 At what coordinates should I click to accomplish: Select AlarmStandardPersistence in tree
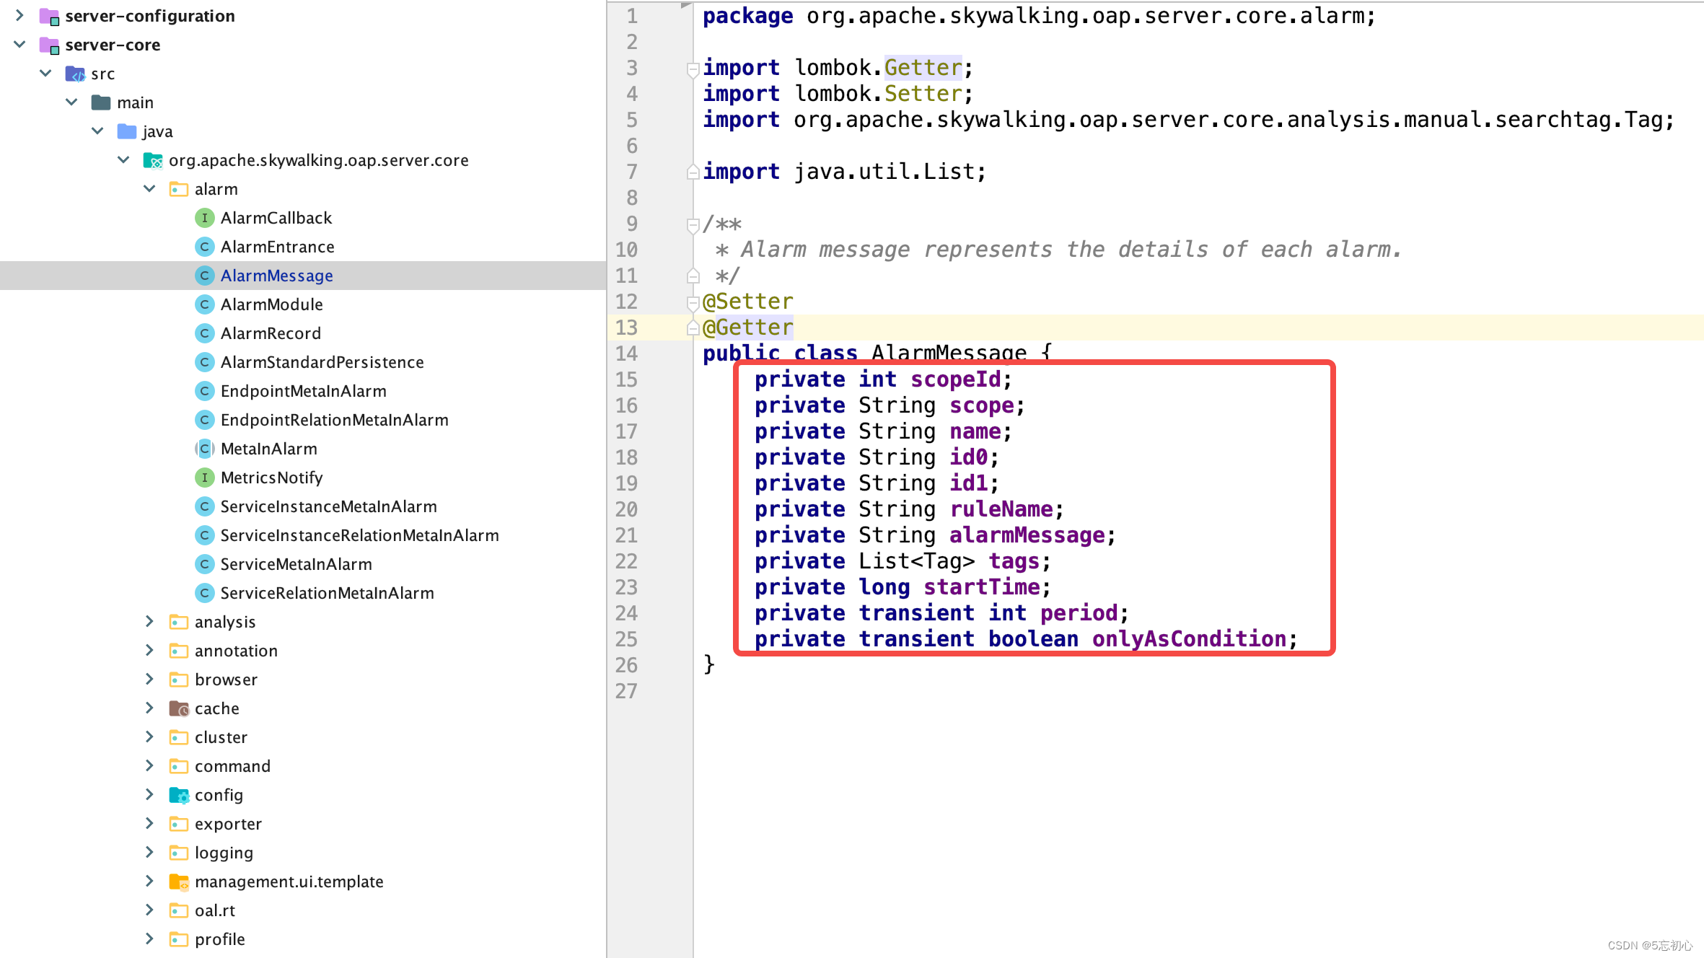click(x=322, y=361)
